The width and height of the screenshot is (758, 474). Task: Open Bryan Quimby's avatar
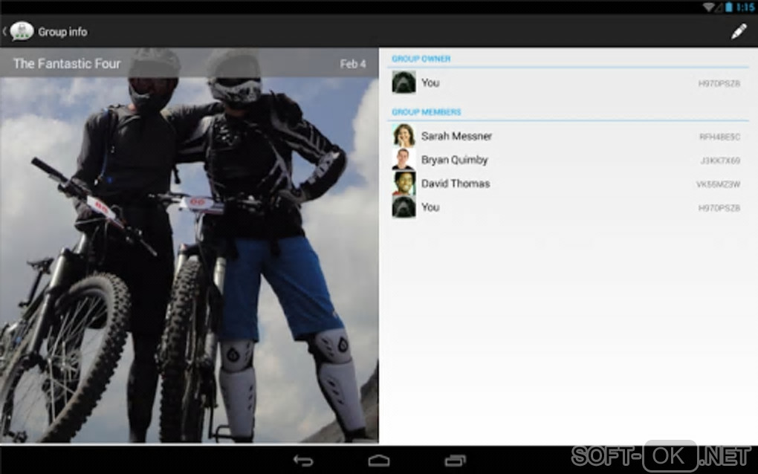click(x=404, y=160)
